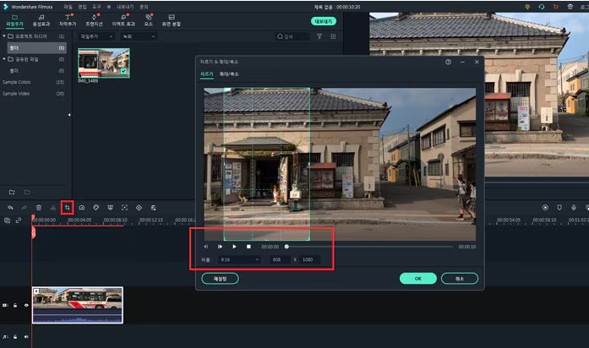Screen dimensions: 589x348
Task: Open the speed gauge tool in timeline toolbar
Action: (81, 208)
